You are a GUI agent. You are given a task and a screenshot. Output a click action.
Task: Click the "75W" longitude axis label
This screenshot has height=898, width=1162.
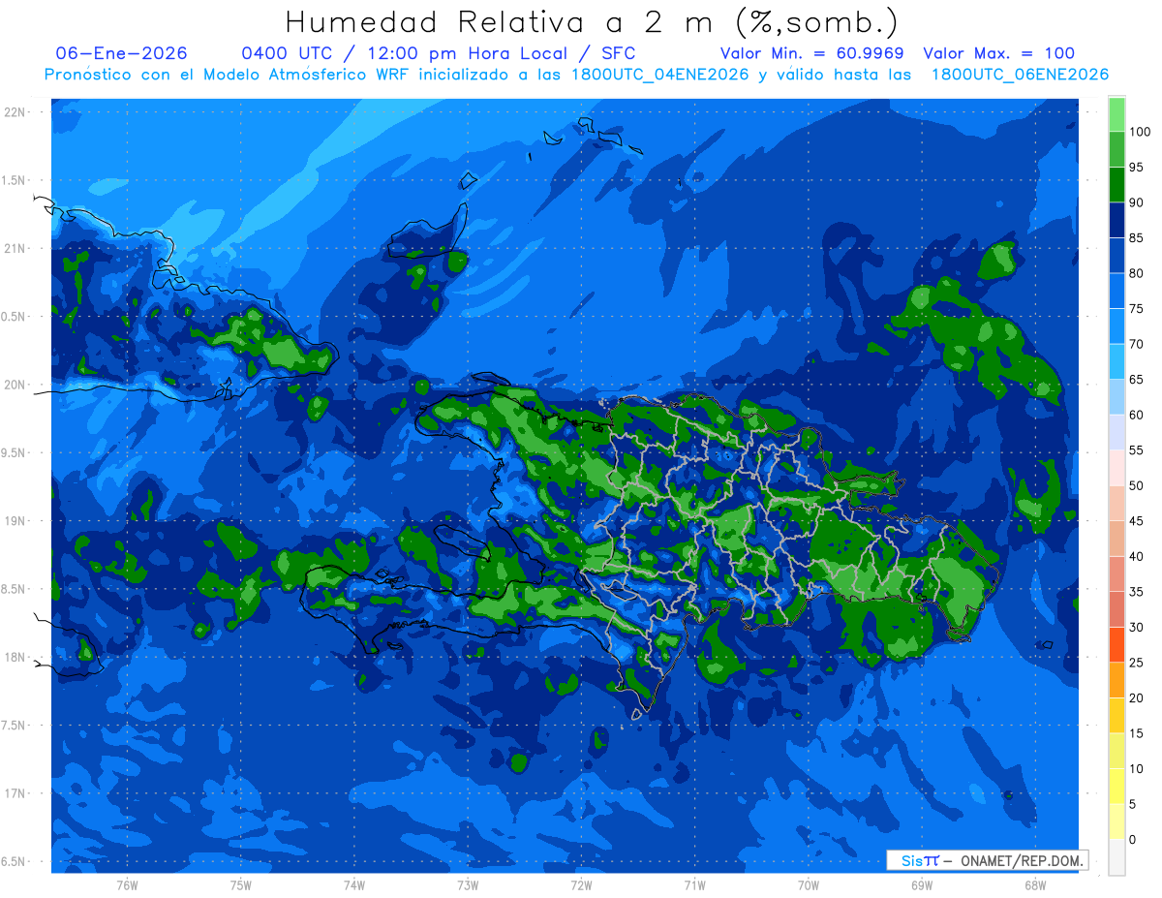pyautogui.click(x=240, y=885)
